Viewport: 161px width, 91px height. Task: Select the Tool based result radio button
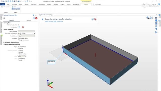[18, 38]
